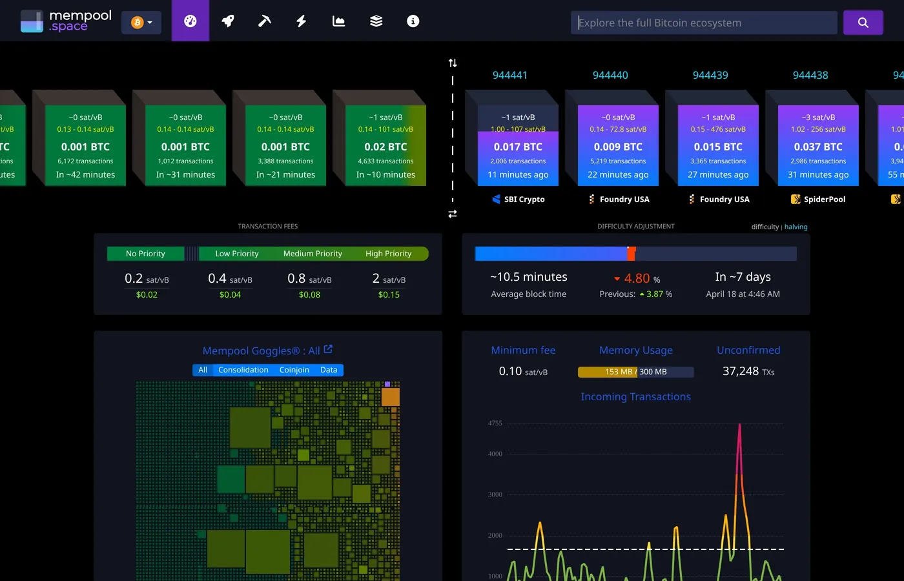904x581 pixels.
Task: Click the 2 sat/vB high-priority fee
Action: (389, 279)
